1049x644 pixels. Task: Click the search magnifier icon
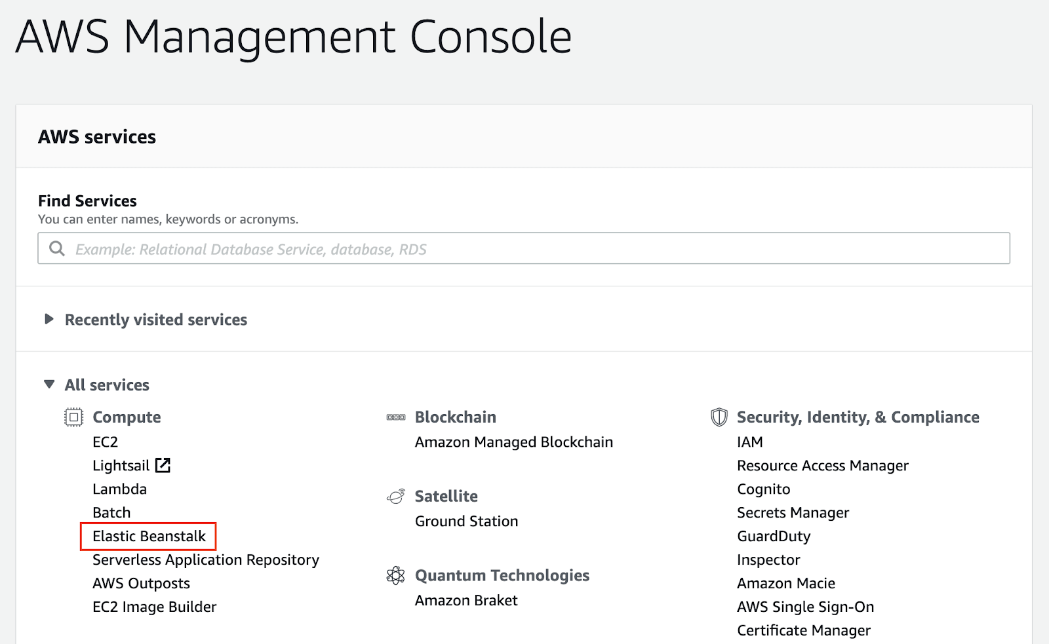(57, 249)
